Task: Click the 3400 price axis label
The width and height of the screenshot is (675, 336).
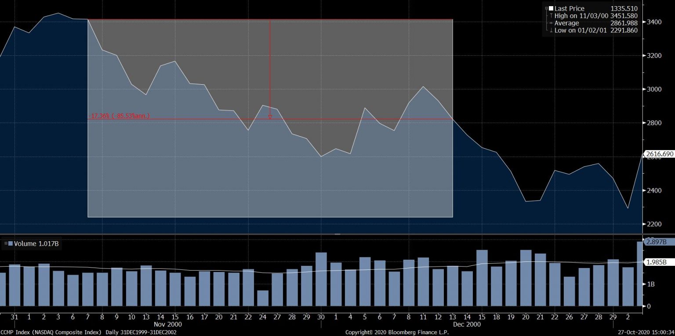Action: pyautogui.click(x=654, y=22)
